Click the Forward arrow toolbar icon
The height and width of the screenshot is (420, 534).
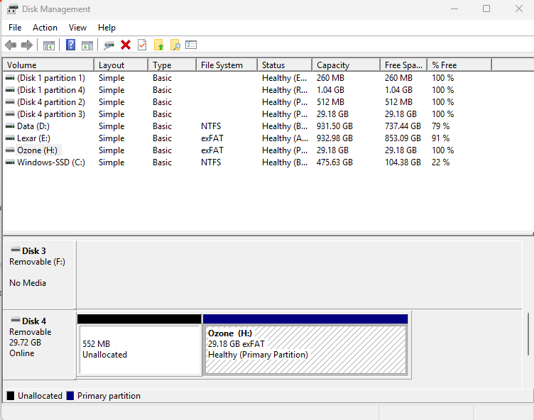click(x=26, y=45)
